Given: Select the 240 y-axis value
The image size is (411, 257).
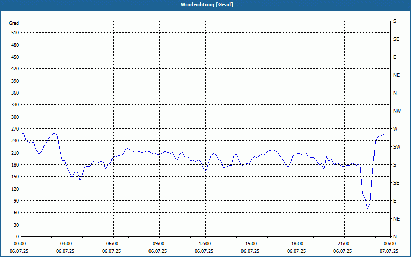Looking at the screenshot, I should 15,141.
